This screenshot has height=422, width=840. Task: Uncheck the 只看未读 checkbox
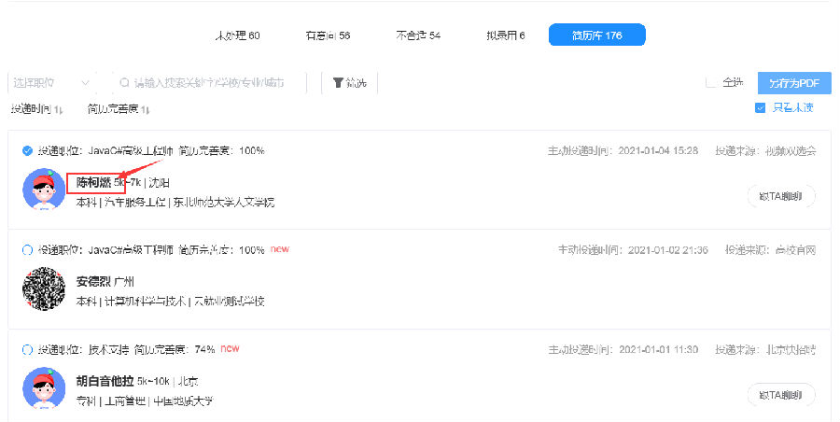(760, 107)
